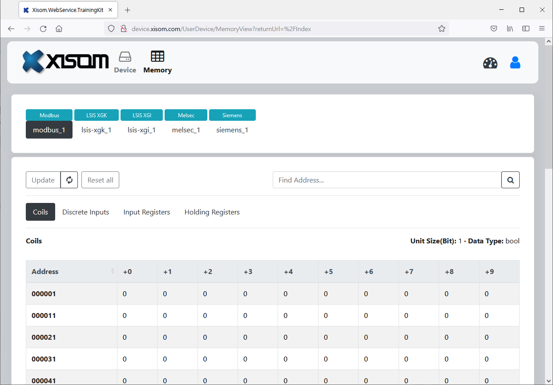
Task: Close the Xisom.WebService.TrainingKit tab
Action: click(x=110, y=10)
